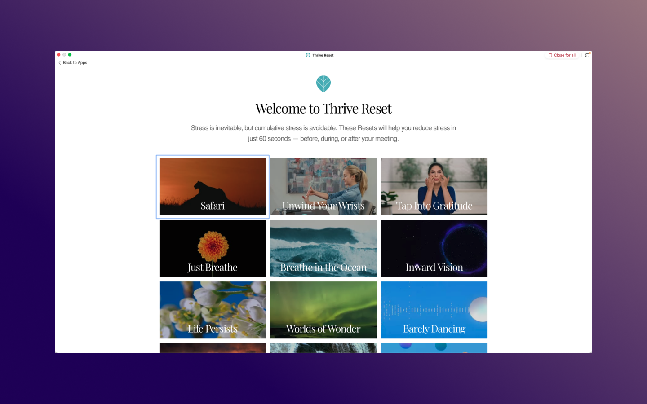Open the pop-out window icon at top right

pos(587,55)
